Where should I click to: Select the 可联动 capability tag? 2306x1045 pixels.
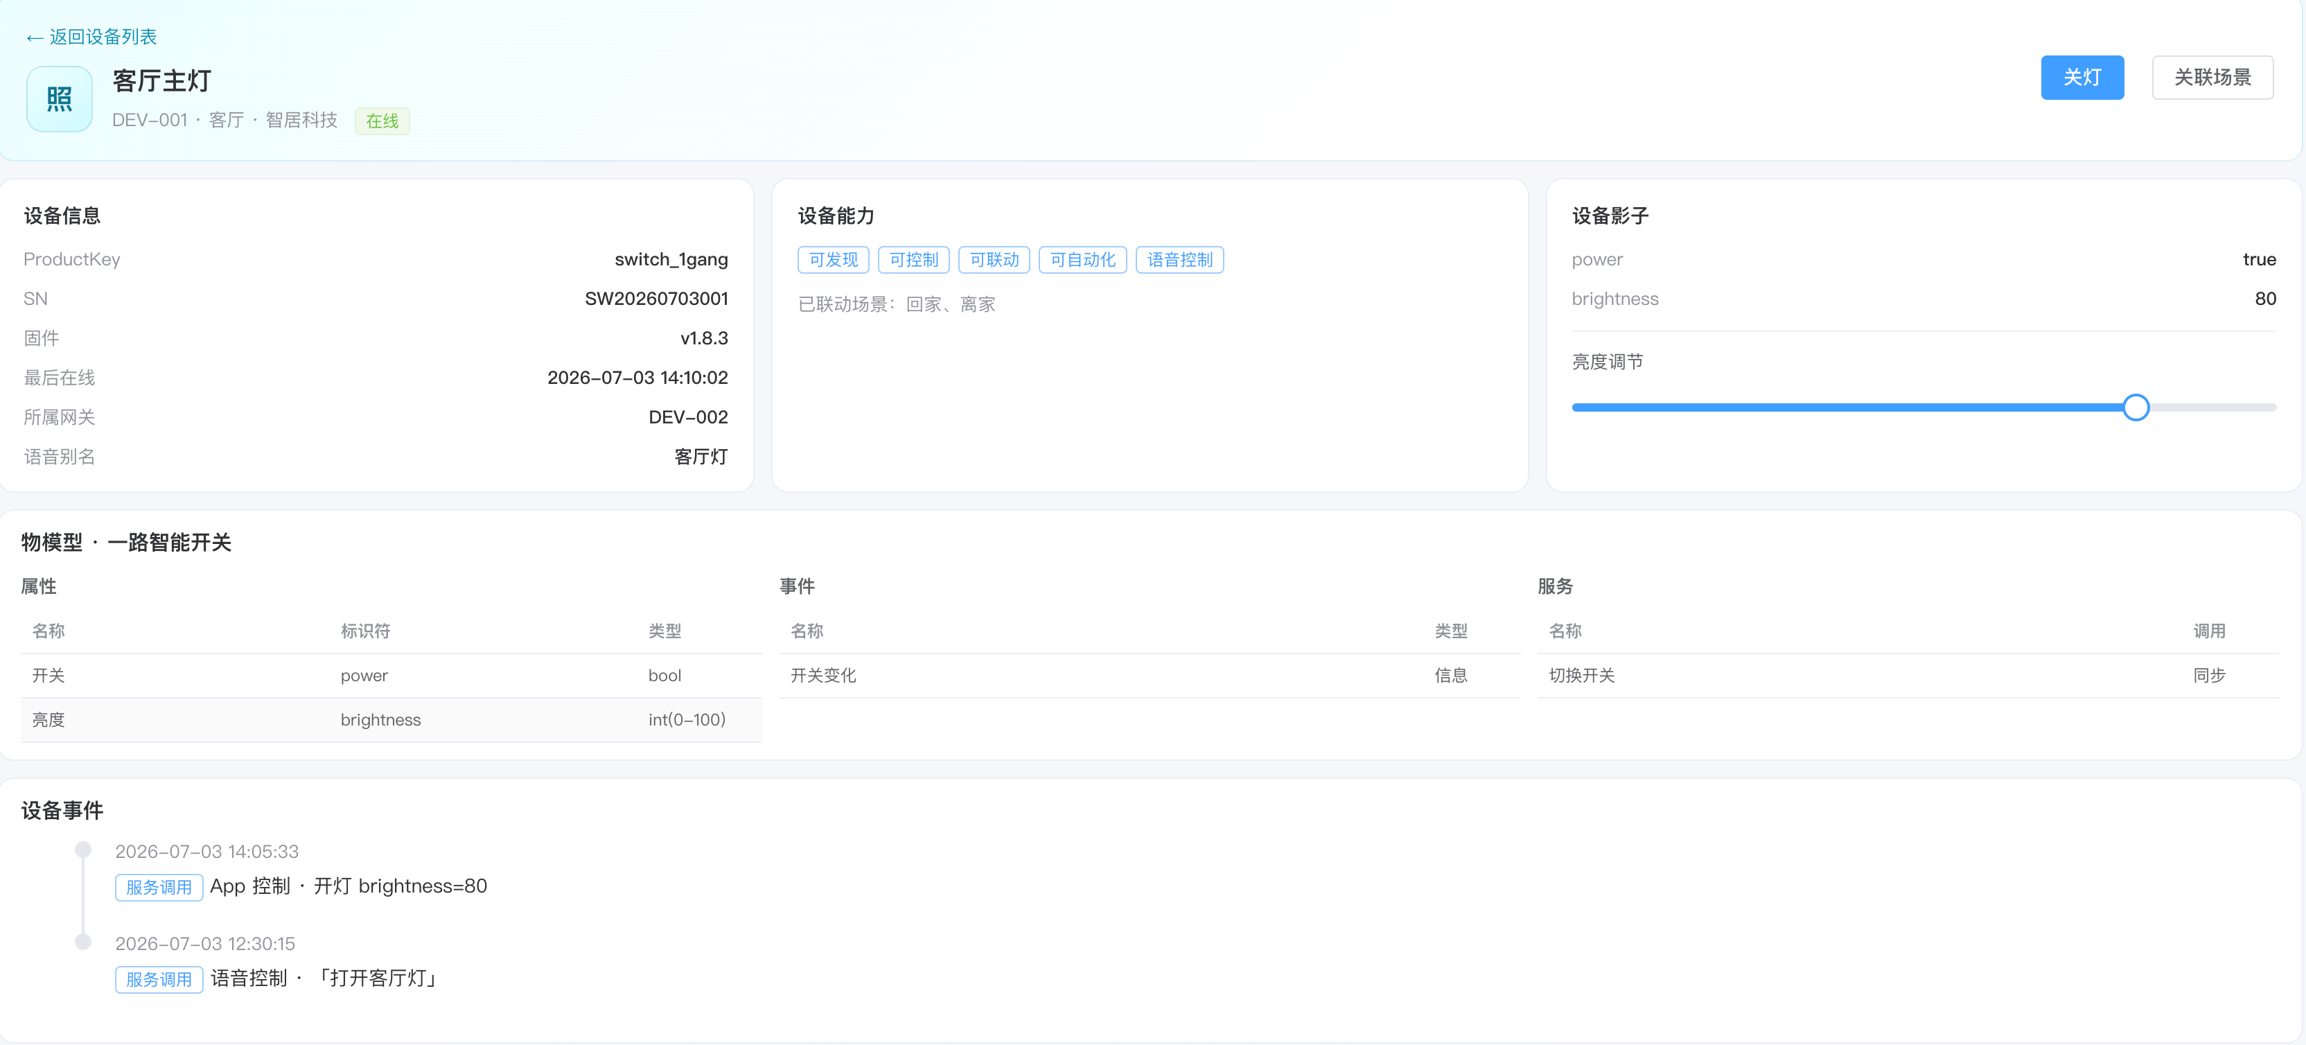[994, 260]
